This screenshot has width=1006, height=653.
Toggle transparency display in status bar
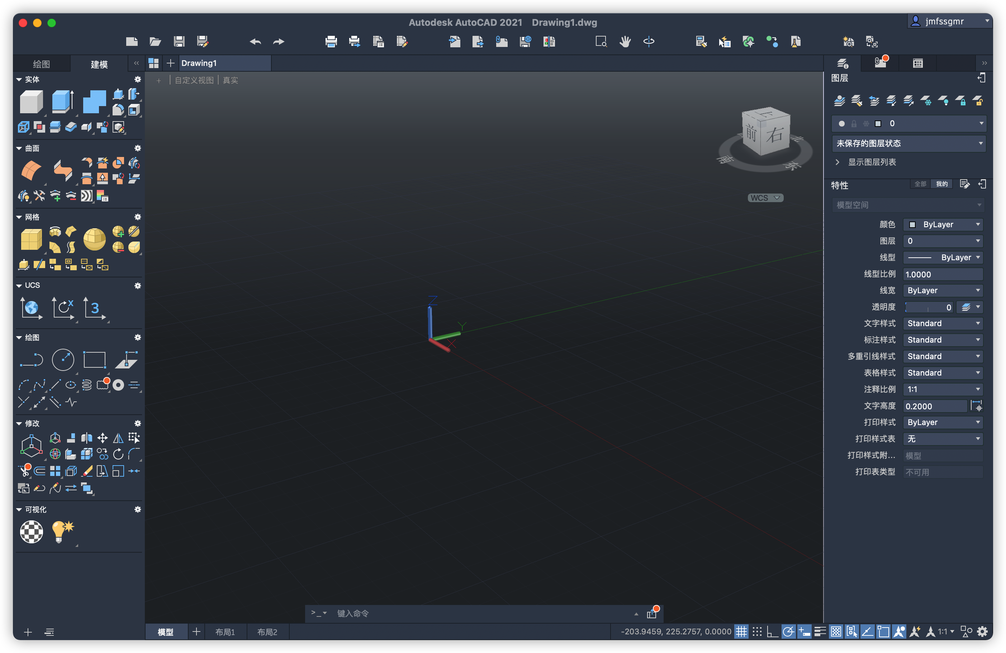click(836, 632)
